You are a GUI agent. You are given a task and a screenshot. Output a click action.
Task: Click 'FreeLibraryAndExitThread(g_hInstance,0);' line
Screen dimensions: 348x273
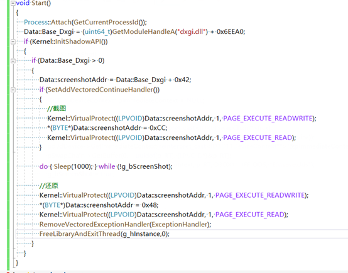104,234
